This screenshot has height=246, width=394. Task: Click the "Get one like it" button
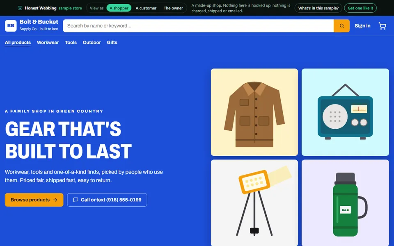[x=360, y=8]
